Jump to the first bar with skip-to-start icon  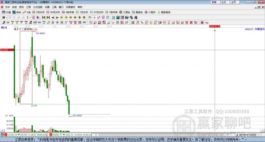pos(43,18)
